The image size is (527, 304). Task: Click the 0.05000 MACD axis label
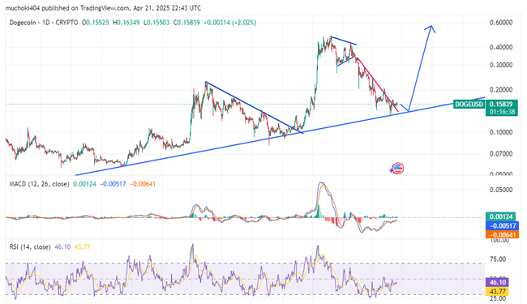[501, 191]
